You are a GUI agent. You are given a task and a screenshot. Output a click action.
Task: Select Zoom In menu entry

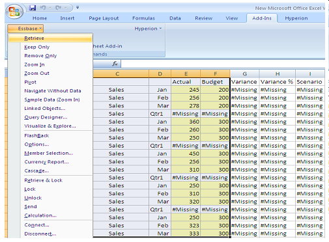50,64
